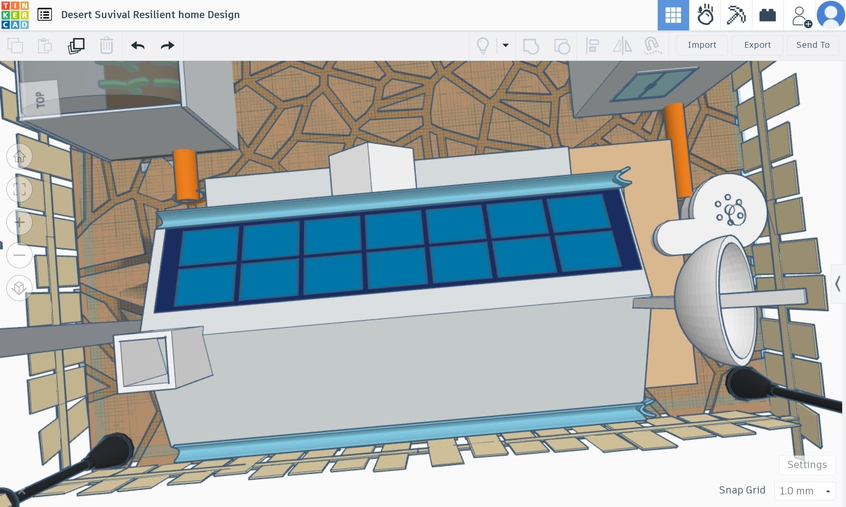Open the Send To menu

(x=813, y=45)
